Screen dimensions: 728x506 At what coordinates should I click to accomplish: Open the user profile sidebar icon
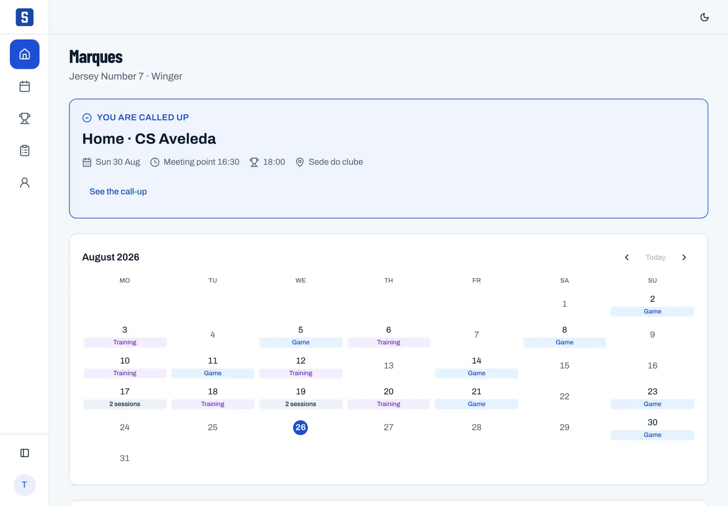coord(25,183)
